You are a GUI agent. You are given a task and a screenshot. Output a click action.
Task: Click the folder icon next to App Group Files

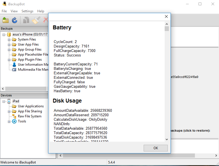point(14,49)
